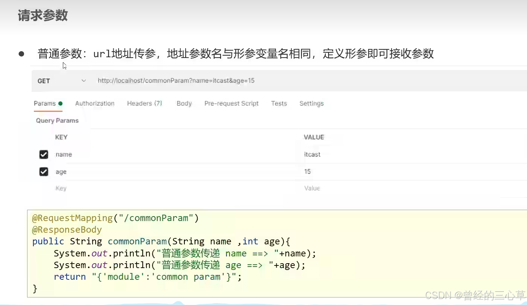Image resolution: width=527 pixels, height=305 pixels.
Task: Click the VALUE column header
Action: pos(314,137)
